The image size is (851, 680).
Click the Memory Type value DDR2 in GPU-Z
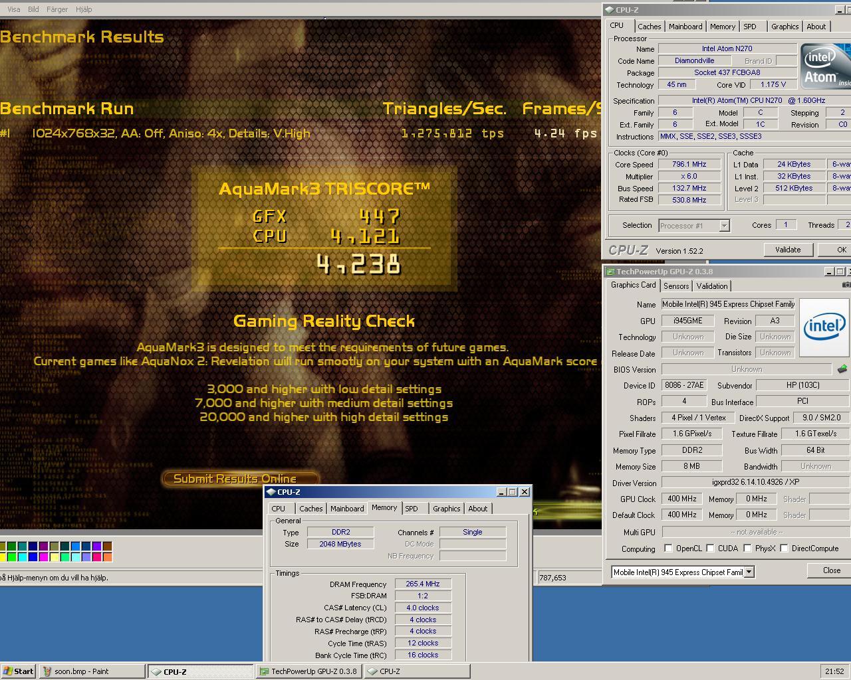tap(691, 450)
